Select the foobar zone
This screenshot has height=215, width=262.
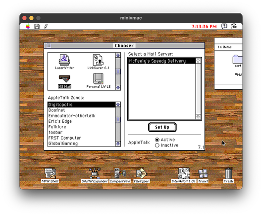(x=82, y=132)
